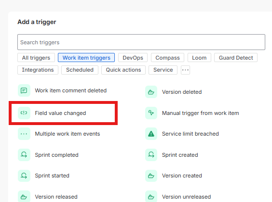Click the Version deleted ship icon
The width and height of the screenshot is (272, 202).
(151, 92)
